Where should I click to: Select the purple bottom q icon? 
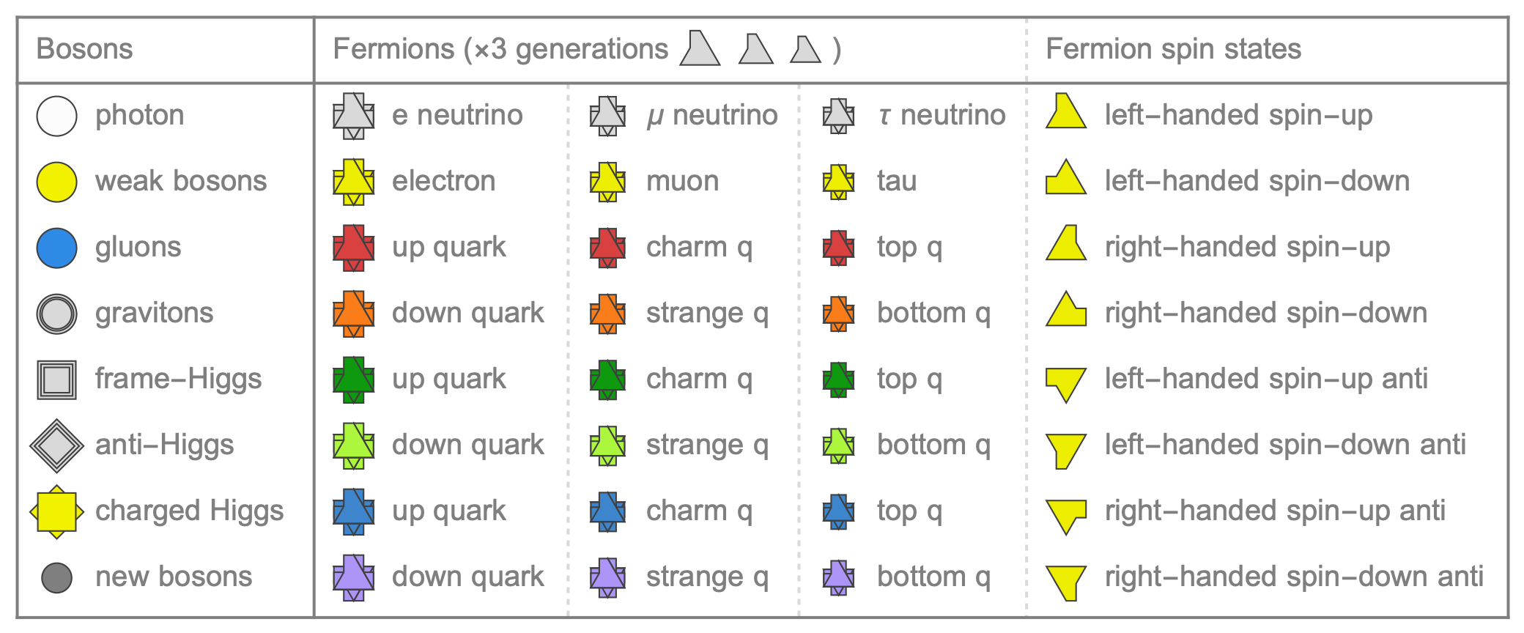click(x=838, y=577)
